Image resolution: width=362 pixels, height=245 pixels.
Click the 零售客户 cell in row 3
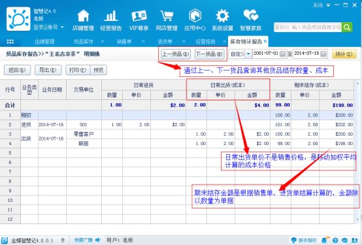[84, 134]
